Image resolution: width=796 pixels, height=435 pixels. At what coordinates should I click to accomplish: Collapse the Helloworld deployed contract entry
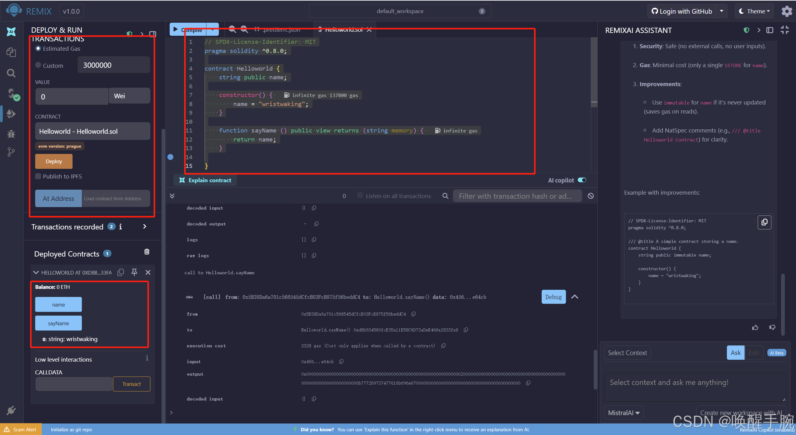pos(36,272)
